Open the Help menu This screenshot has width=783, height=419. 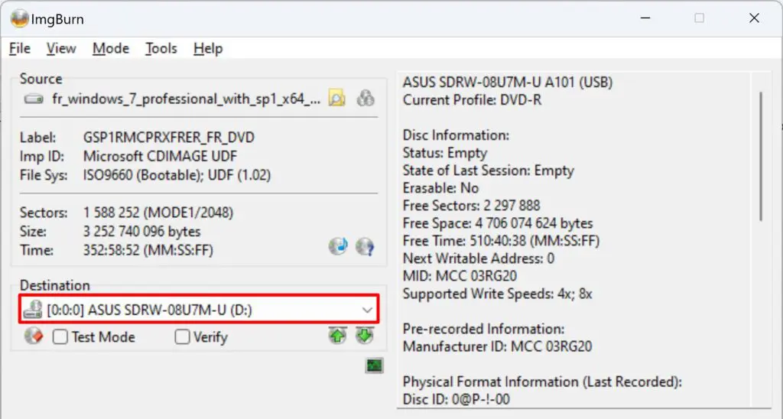pos(208,48)
